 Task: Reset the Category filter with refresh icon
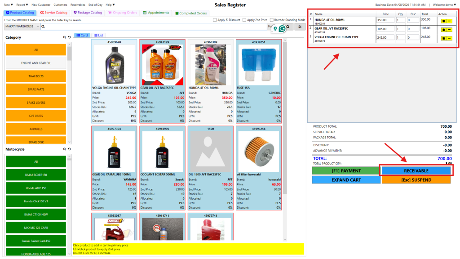coord(69,37)
